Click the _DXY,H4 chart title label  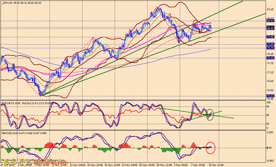click(x=7, y=3)
